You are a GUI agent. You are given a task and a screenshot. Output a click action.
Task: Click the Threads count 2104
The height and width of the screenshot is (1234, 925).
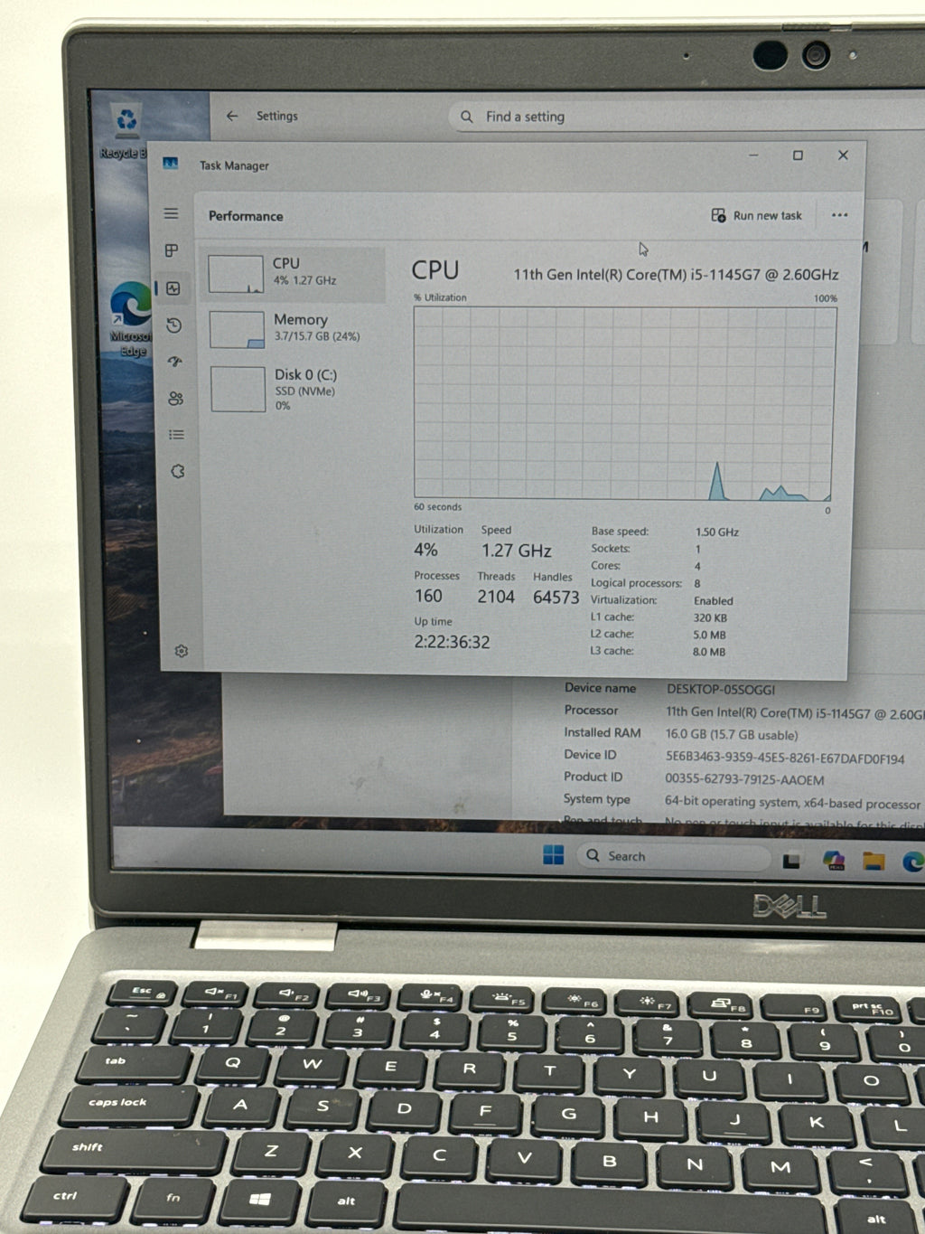coord(496,597)
